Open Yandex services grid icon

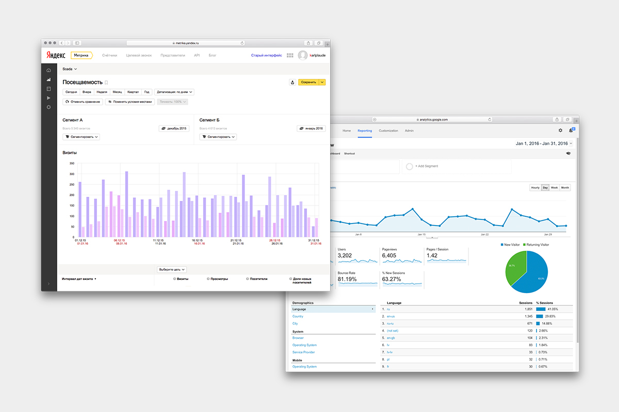click(290, 55)
